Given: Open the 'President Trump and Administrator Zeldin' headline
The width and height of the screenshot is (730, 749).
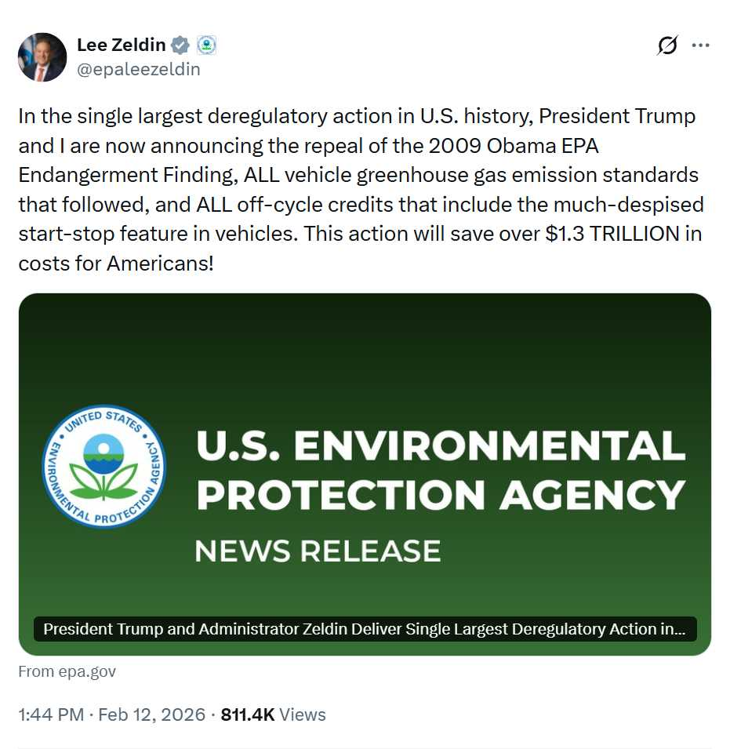Looking at the screenshot, I should (x=365, y=629).
